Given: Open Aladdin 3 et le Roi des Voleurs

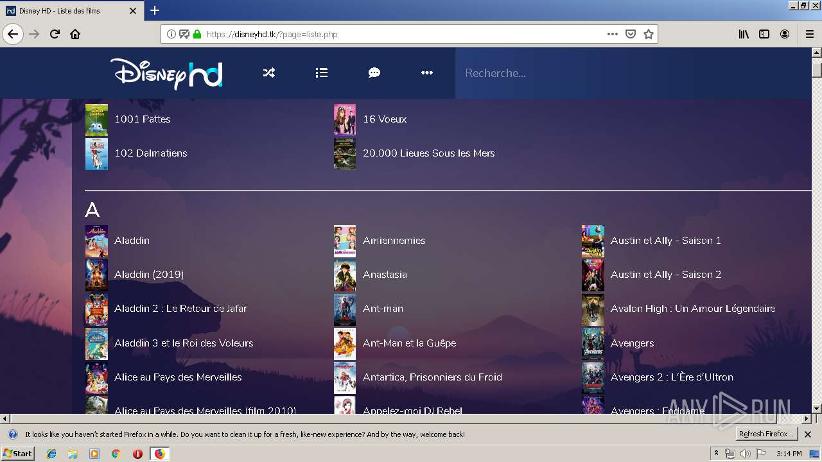Looking at the screenshot, I should [x=184, y=343].
